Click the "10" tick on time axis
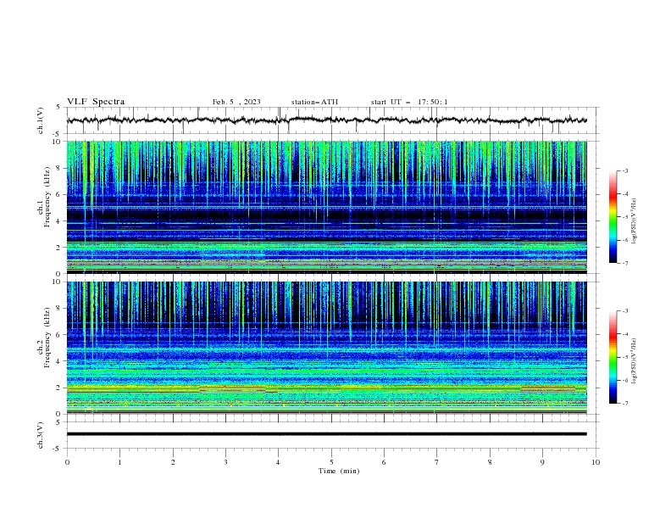671x519 pixels. pyautogui.click(x=596, y=462)
